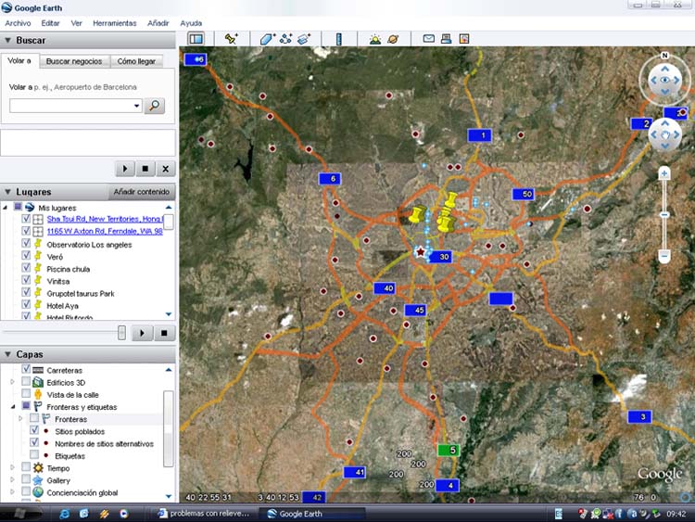Screen dimensions: 695x522
Task: Toggle the sidebar visibility icon
Action: point(196,39)
